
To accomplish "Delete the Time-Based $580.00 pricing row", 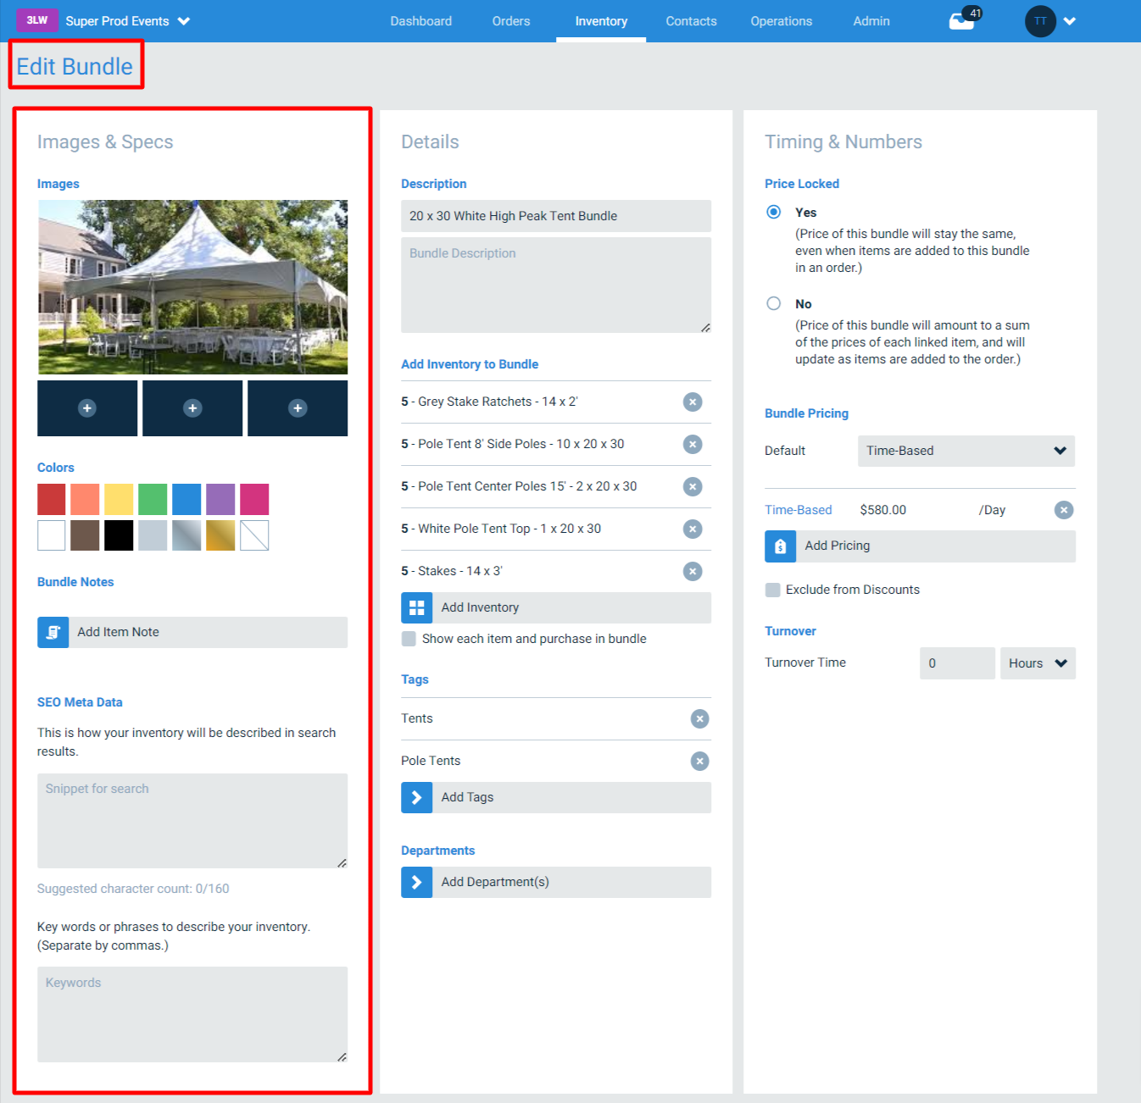I will coord(1064,510).
